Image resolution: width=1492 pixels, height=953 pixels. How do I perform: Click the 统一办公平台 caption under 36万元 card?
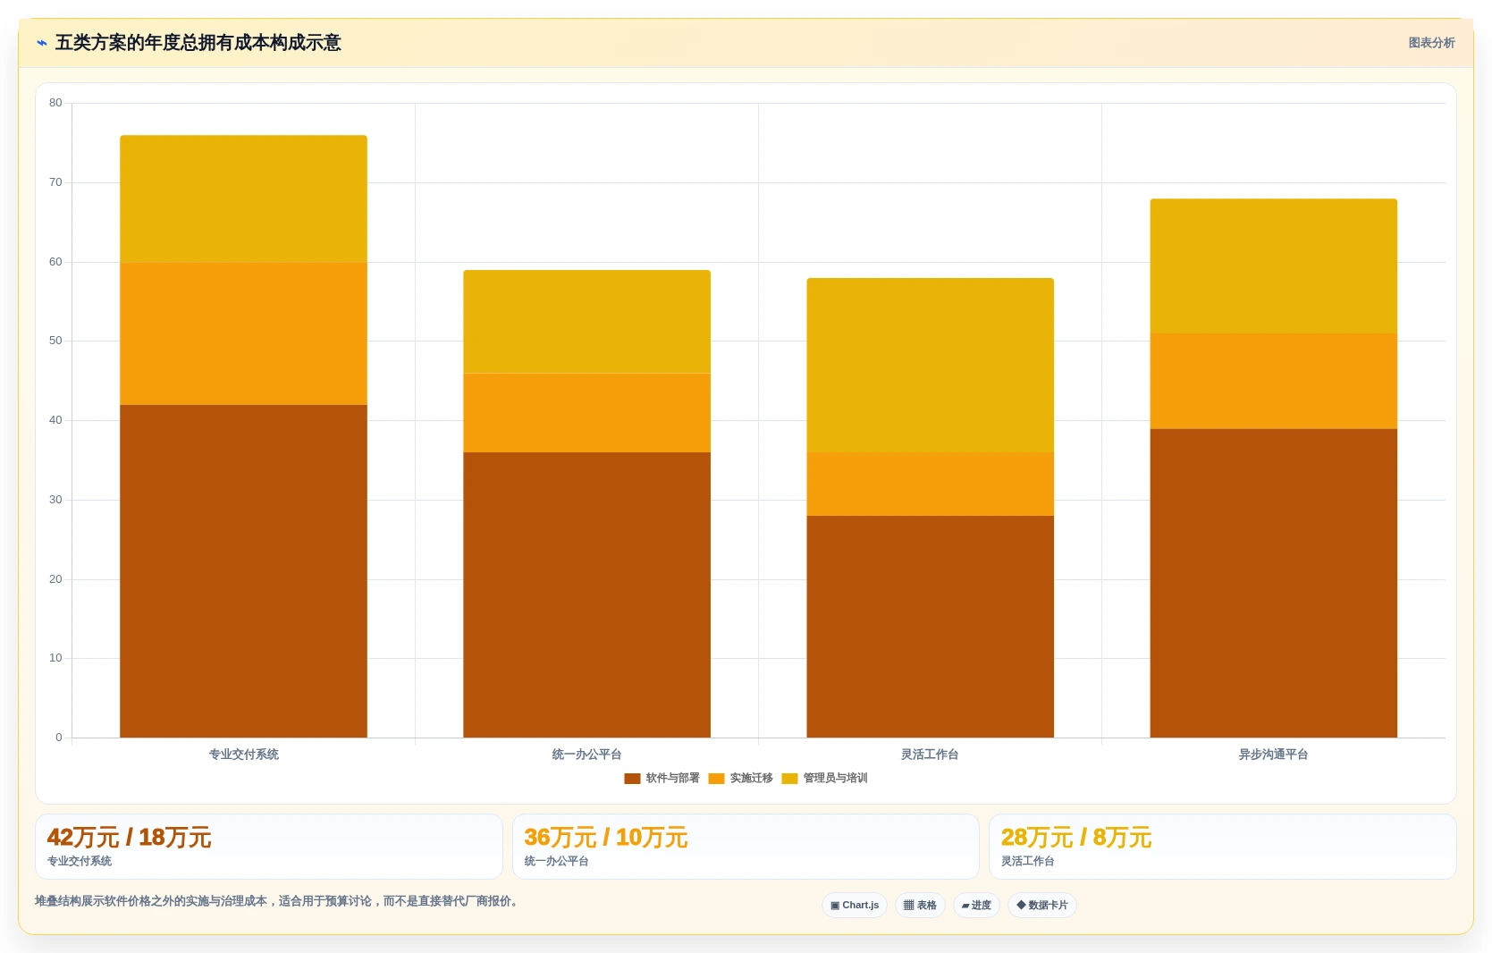point(556,861)
